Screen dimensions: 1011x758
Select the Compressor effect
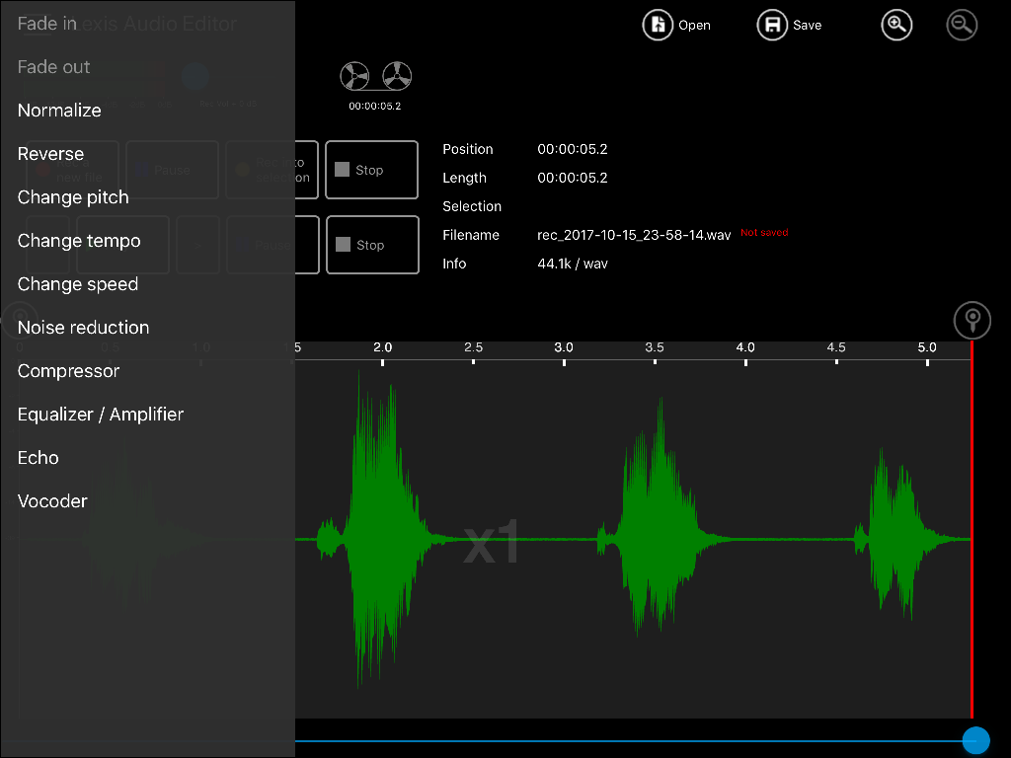point(68,371)
